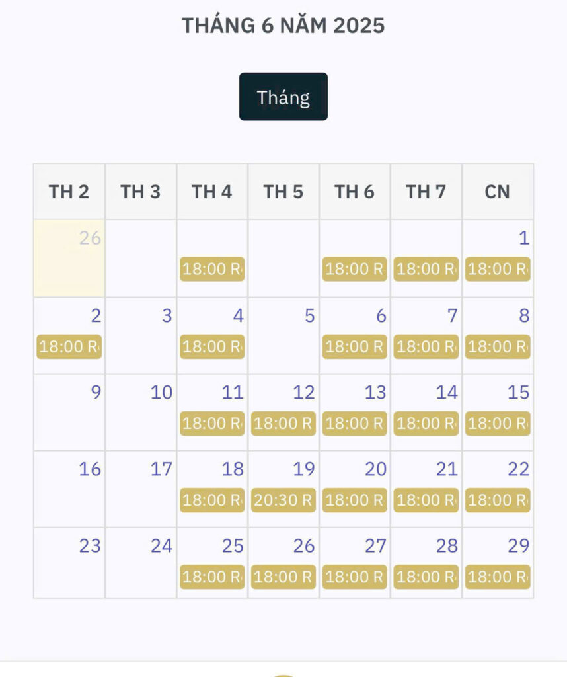This screenshot has height=677, width=567.
Task: Select the greyed-out day 26 cell
Action: 69,259
